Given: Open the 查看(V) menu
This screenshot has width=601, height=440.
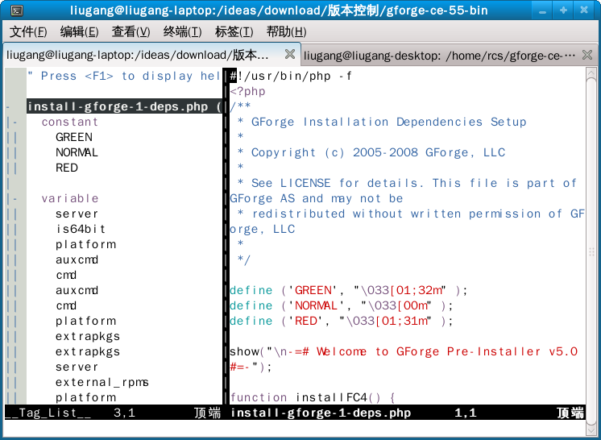Looking at the screenshot, I should point(131,31).
